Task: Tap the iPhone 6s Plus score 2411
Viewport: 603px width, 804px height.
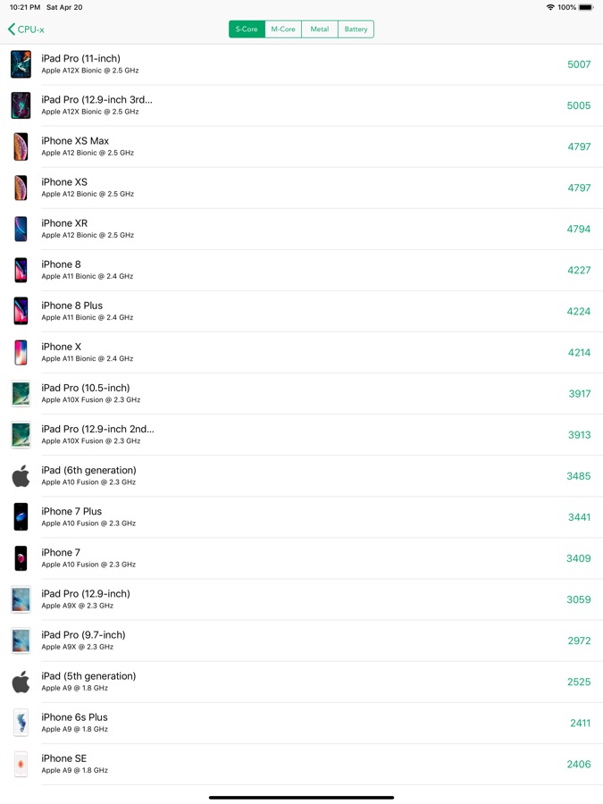Action: coord(580,723)
